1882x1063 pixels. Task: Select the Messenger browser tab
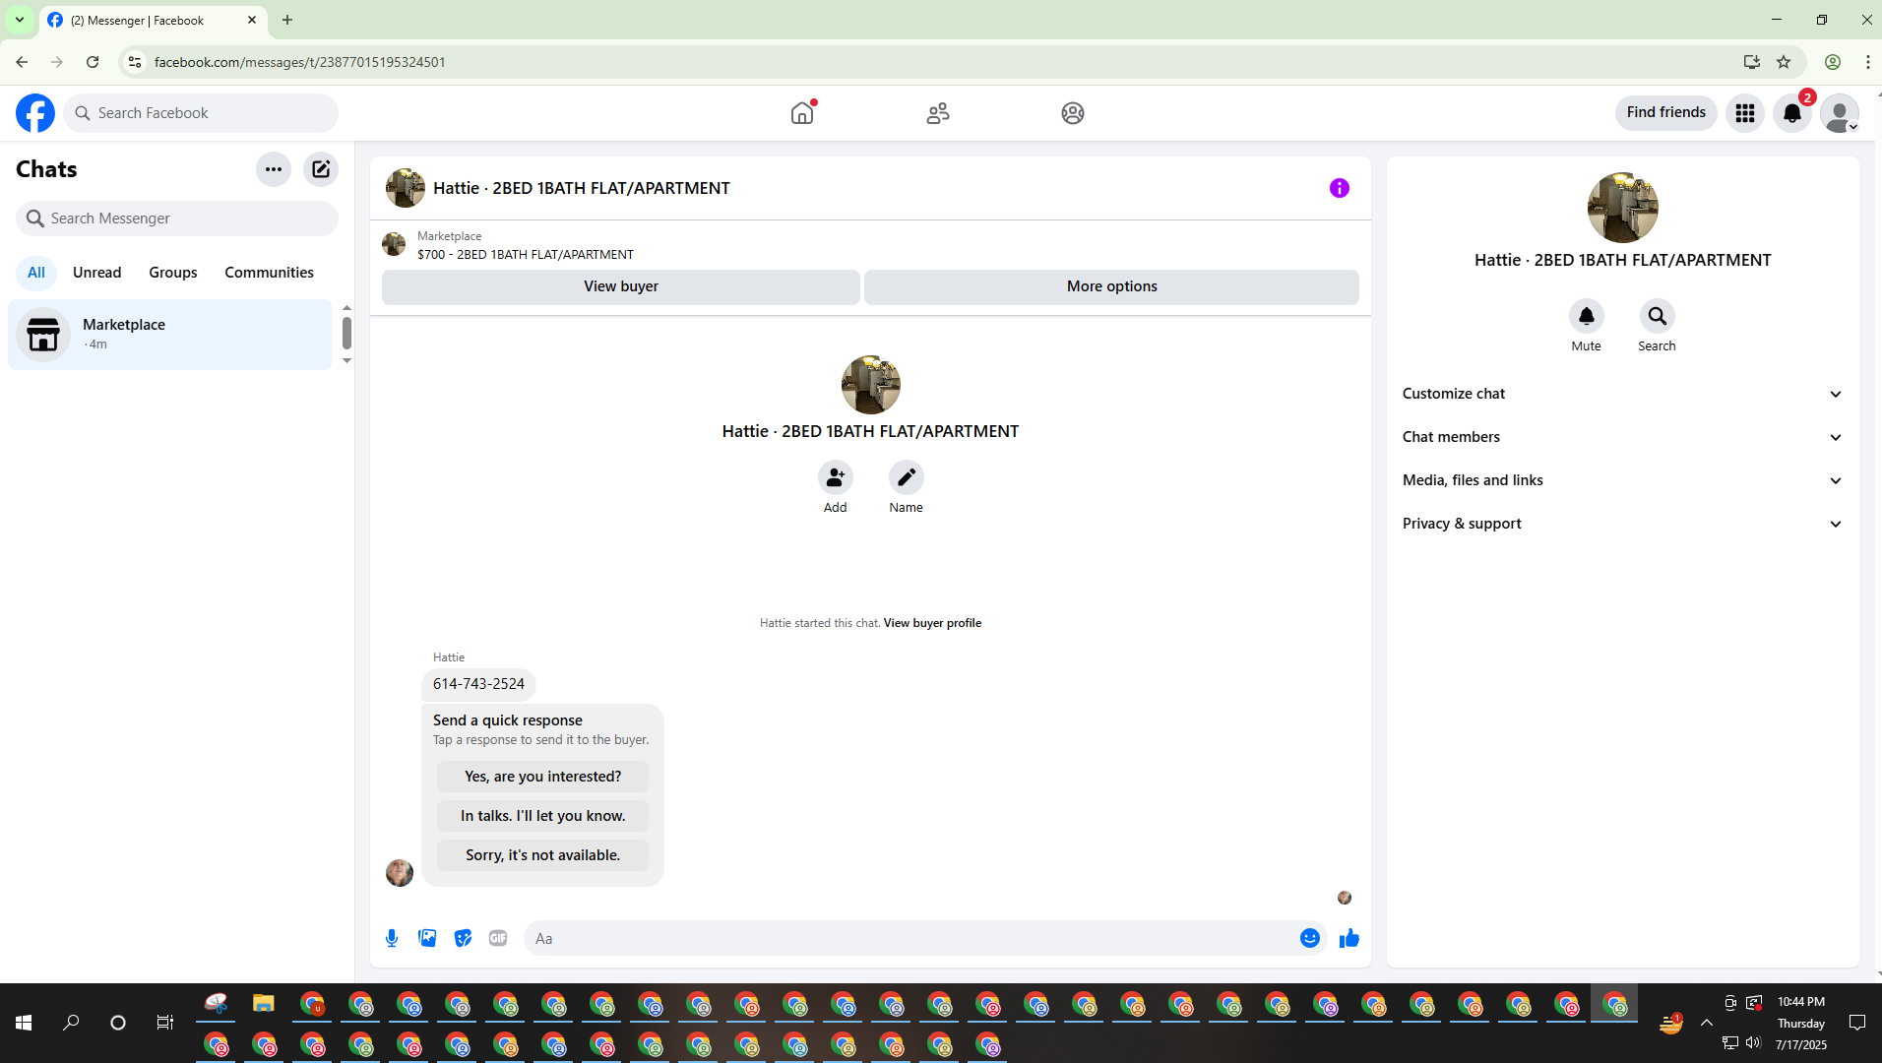pos(153,20)
